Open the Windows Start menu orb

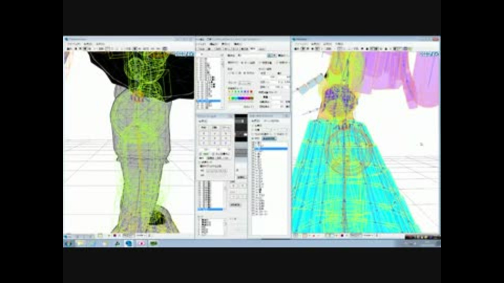(68, 244)
